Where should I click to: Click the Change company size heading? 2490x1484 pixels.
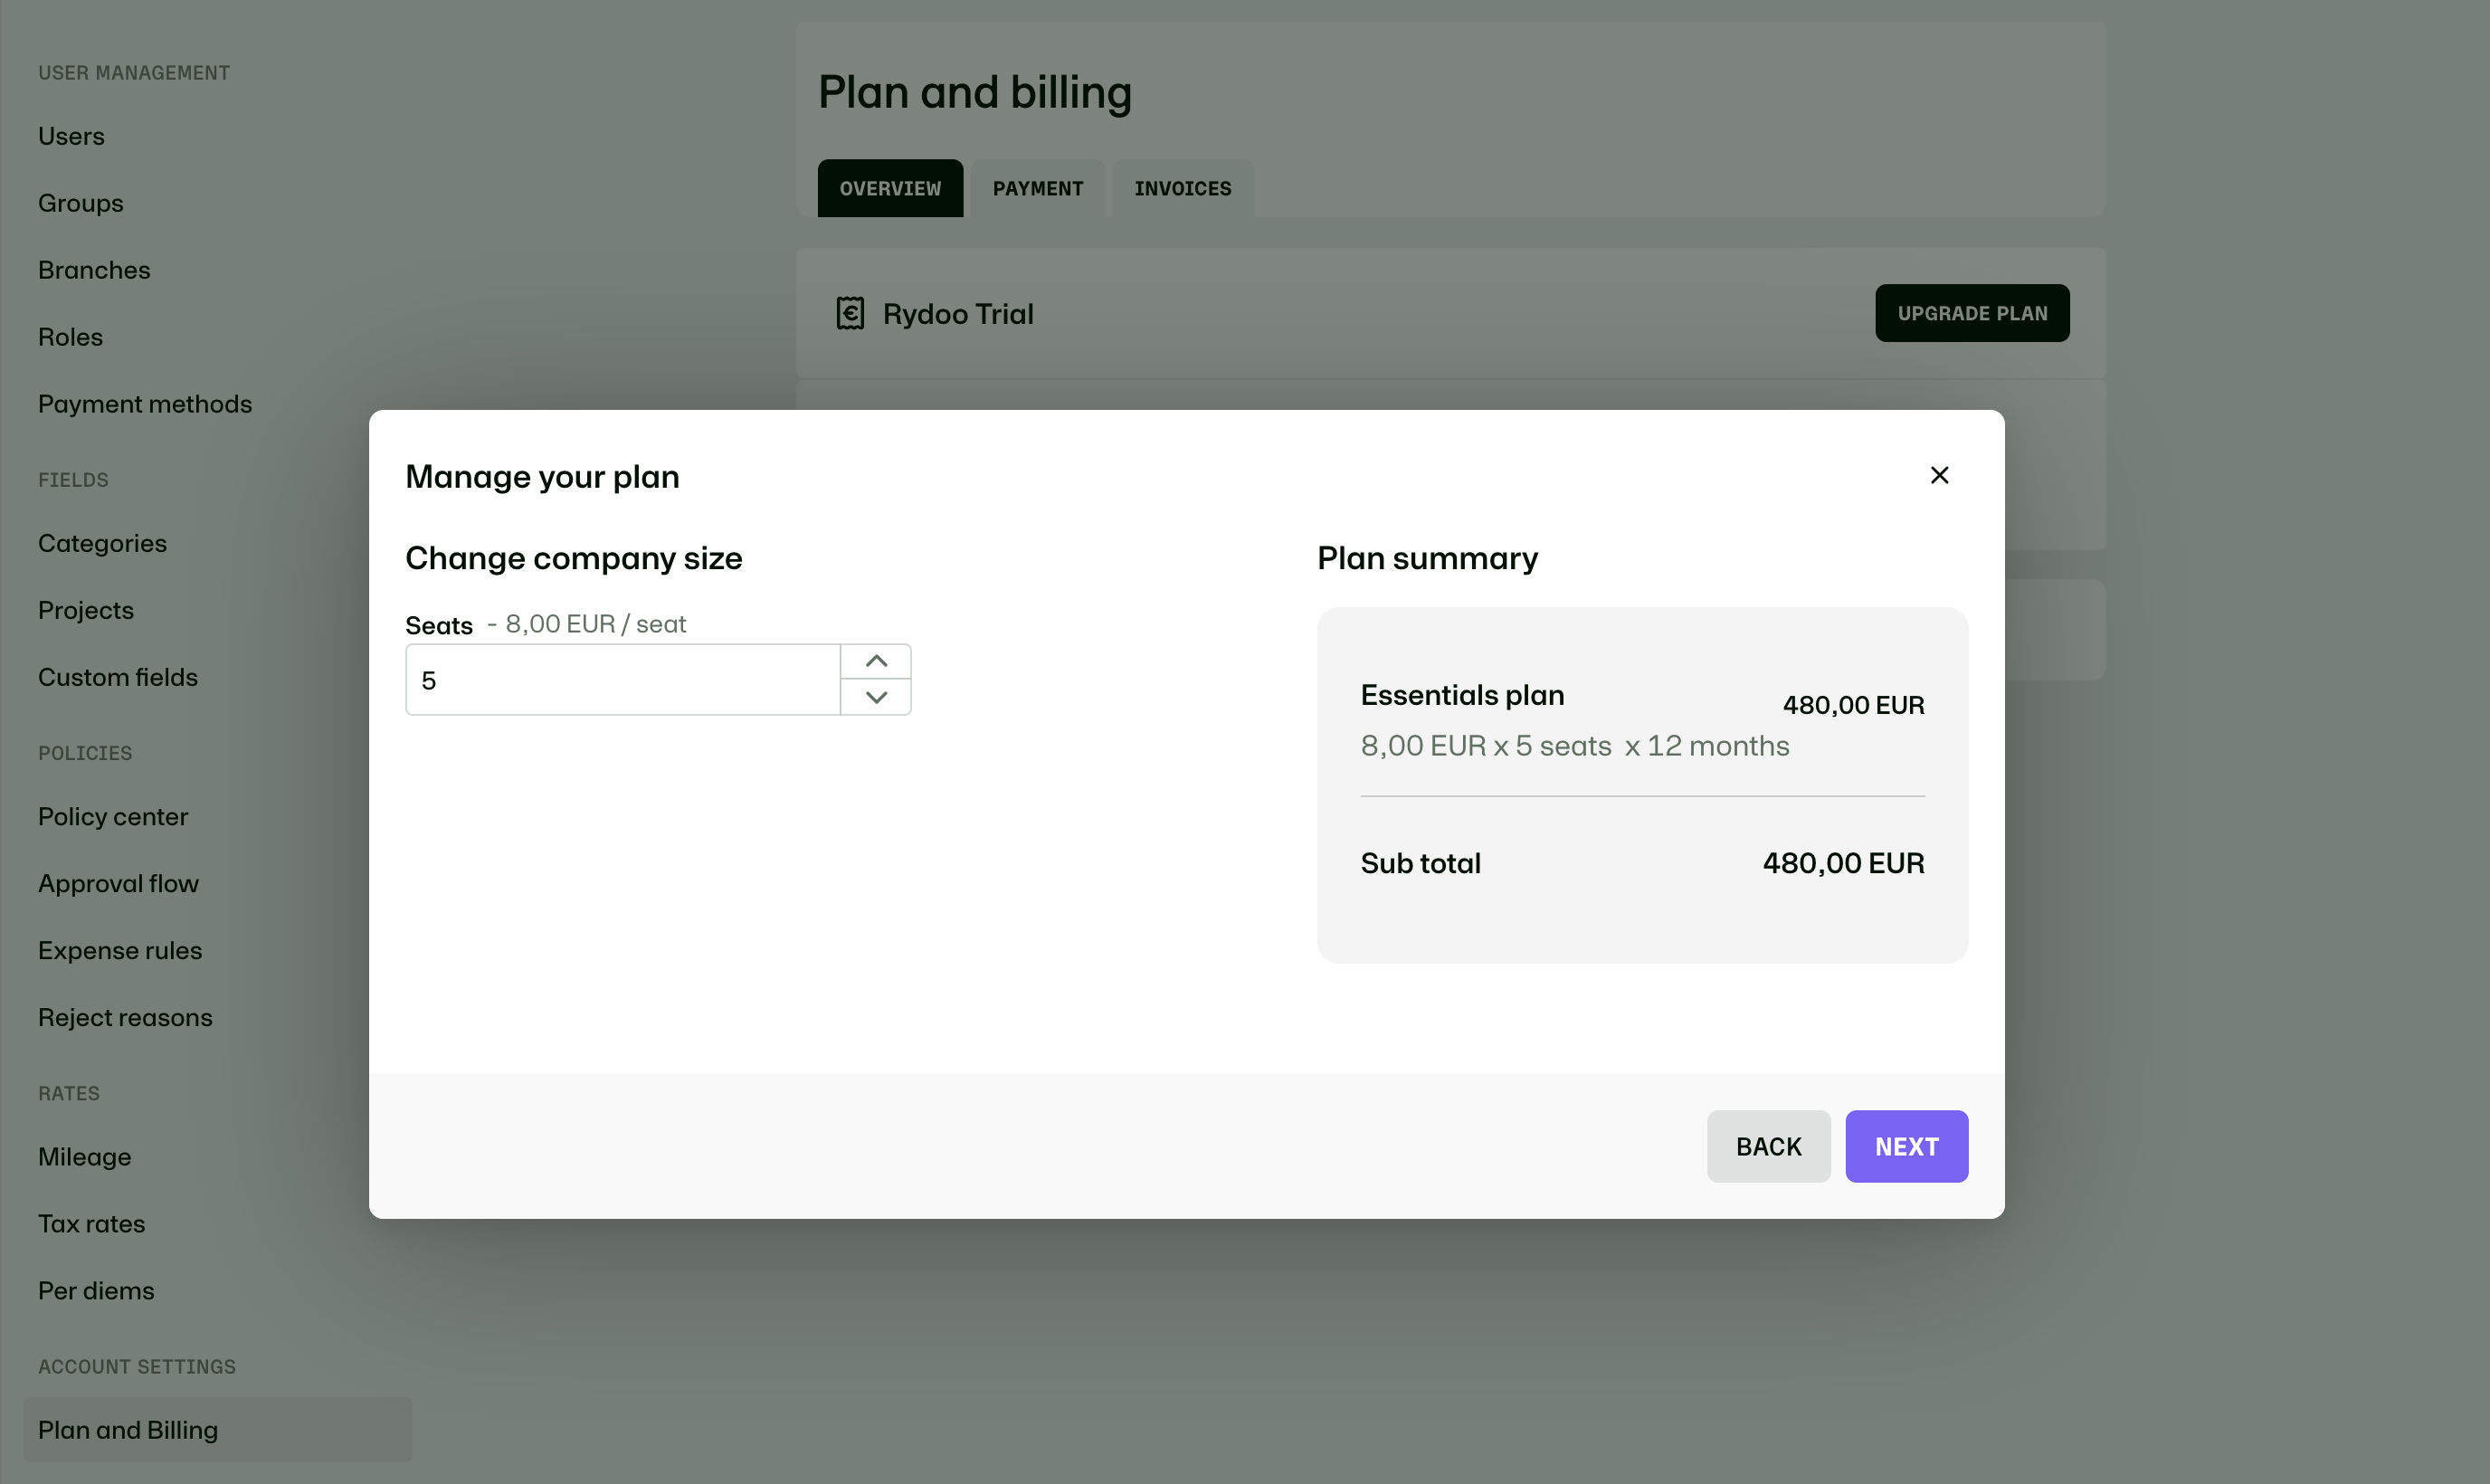[x=574, y=558]
